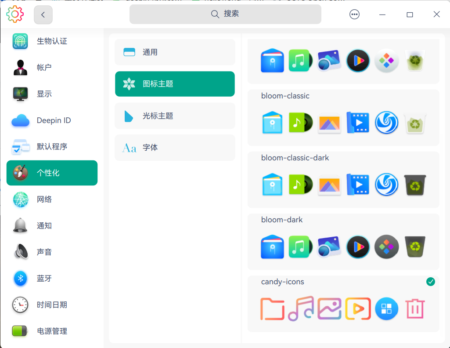The image size is (450, 348).
Task: Open the three-dots more options menu
Action: [x=354, y=14]
